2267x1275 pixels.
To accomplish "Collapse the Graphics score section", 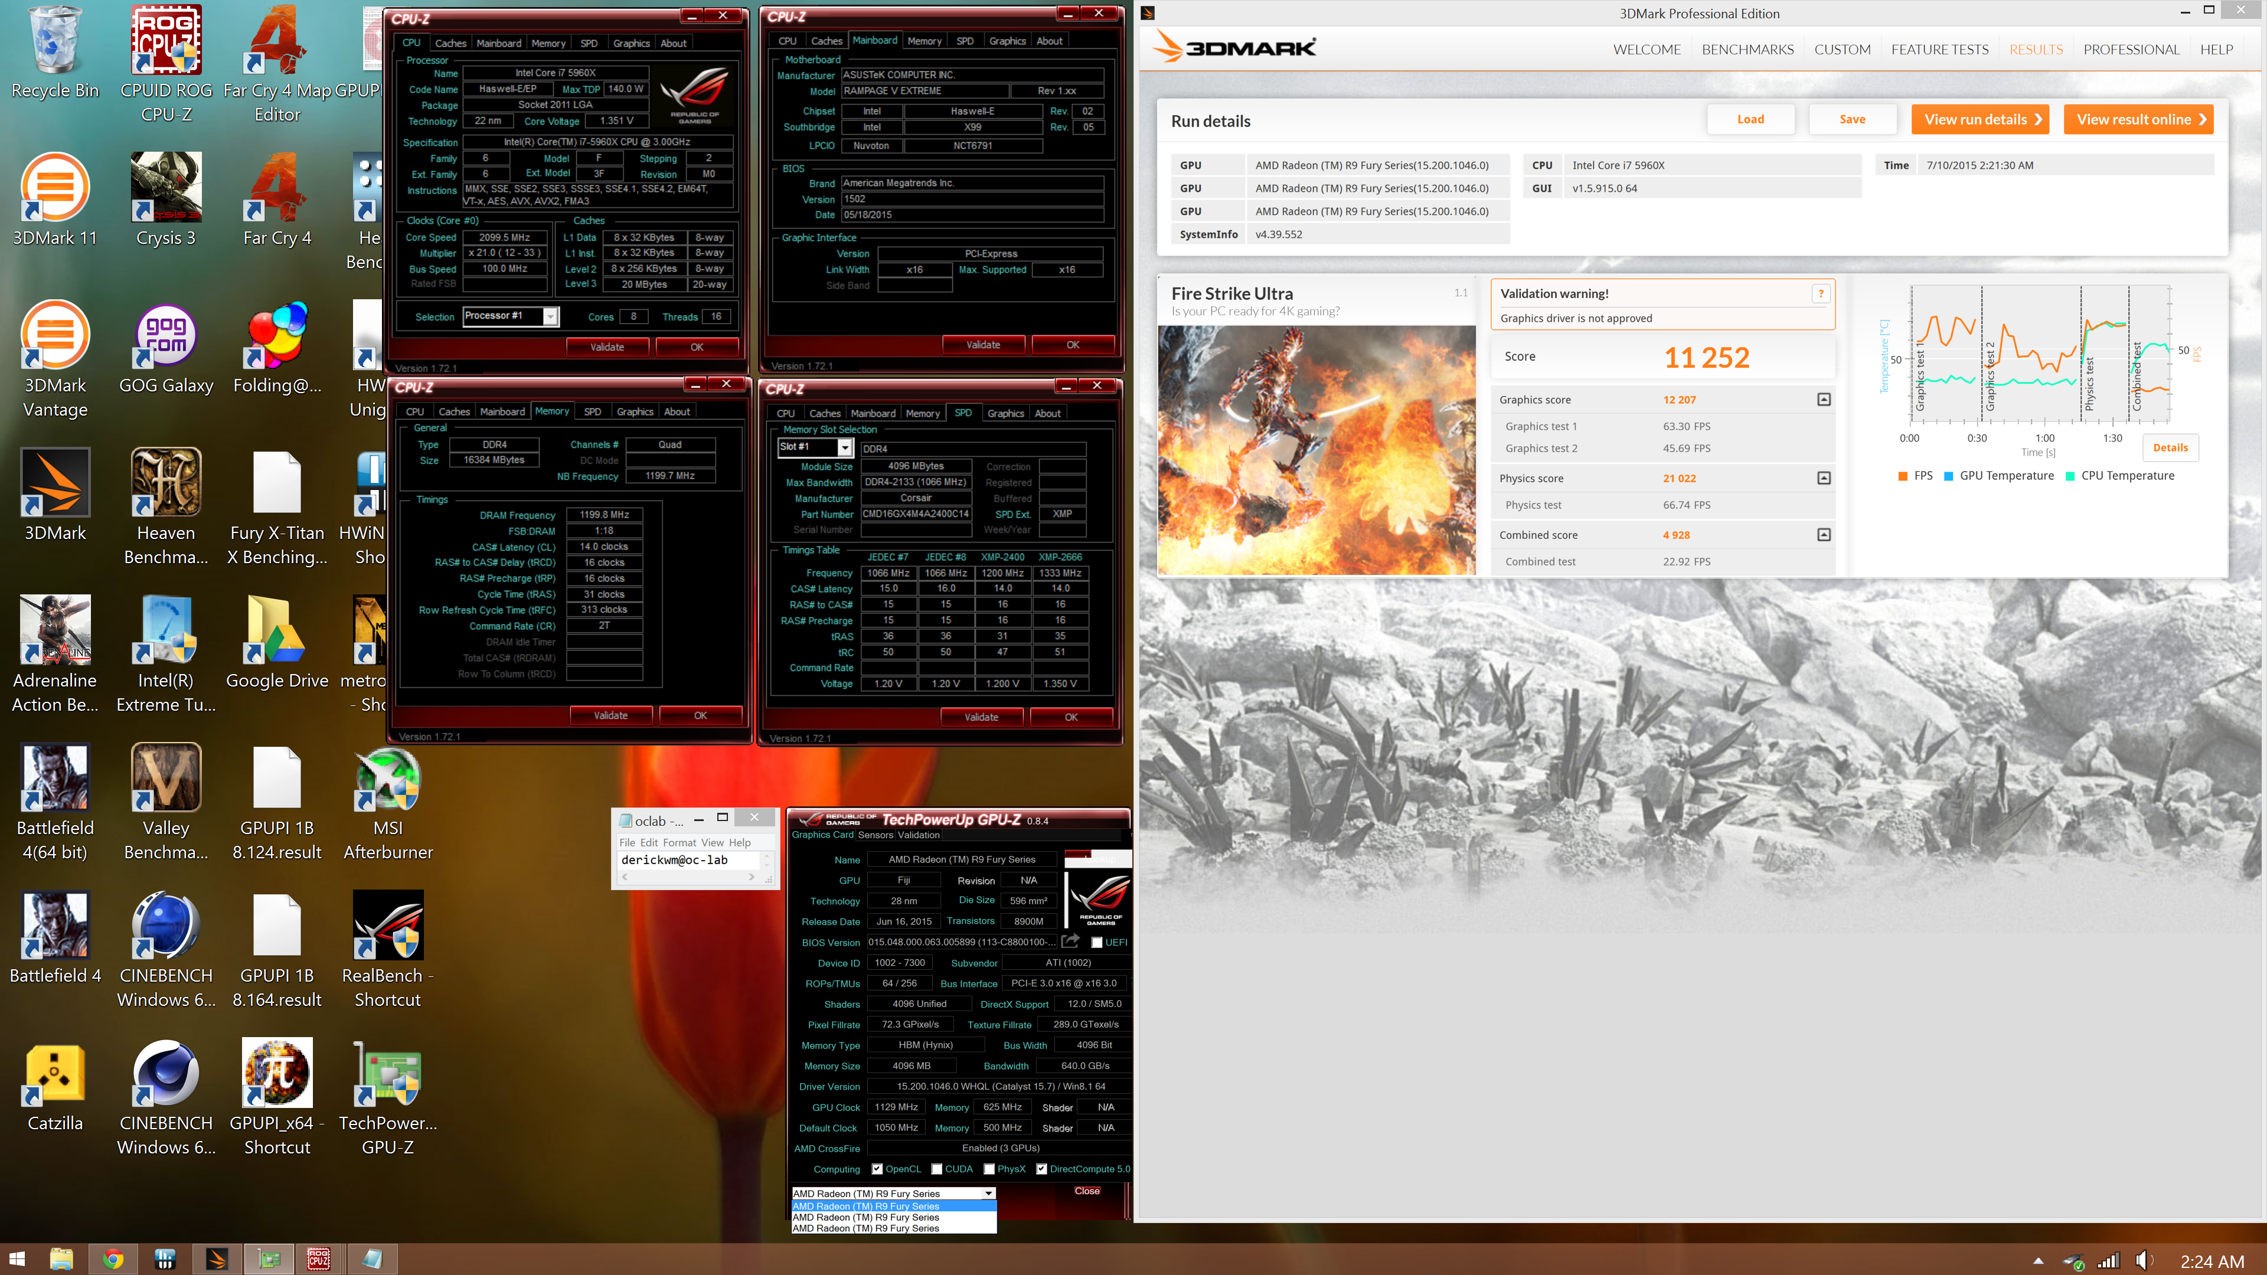I will point(1824,400).
